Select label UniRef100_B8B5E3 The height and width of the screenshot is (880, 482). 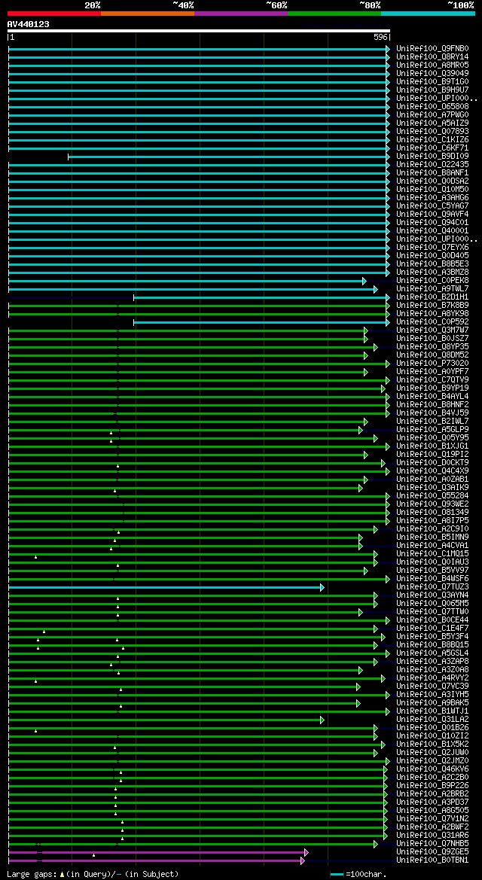tap(432, 264)
